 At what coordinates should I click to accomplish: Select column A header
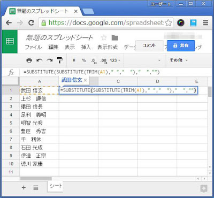tap(40, 81)
